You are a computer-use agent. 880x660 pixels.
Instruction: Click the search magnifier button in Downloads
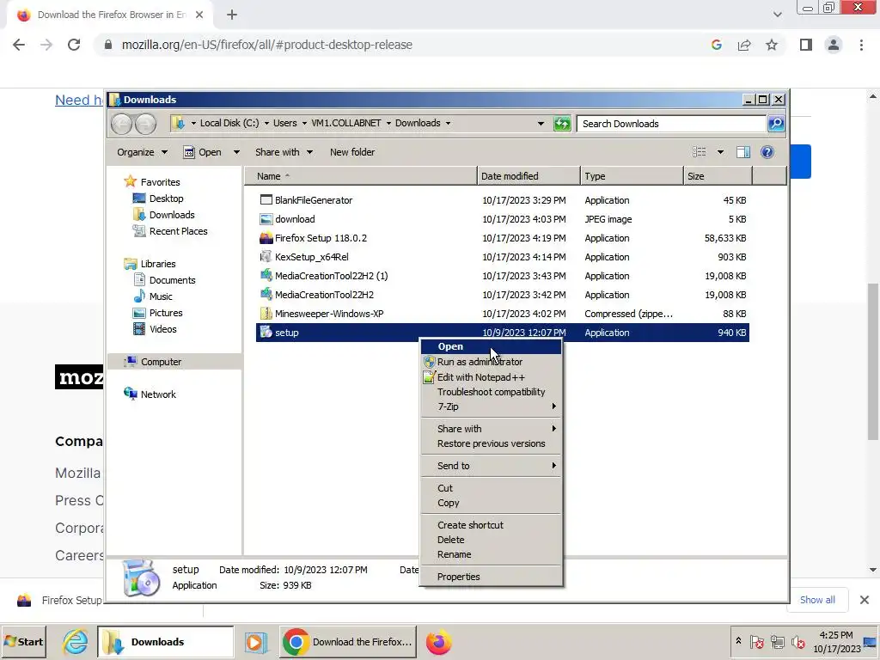pyautogui.click(x=776, y=124)
